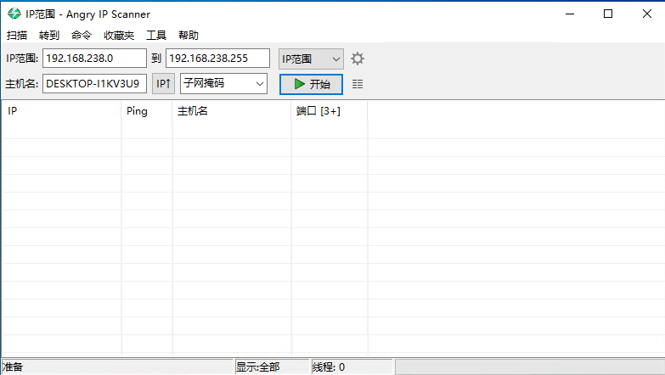The width and height of the screenshot is (665, 375).
Task: Click the 主机名 column header
Action: (x=232, y=111)
